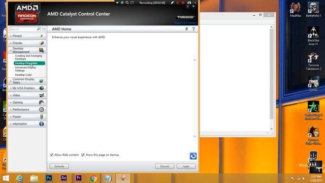
Task: Open the recorder toolbar dropdown arrow
Action: [x=117, y=3]
